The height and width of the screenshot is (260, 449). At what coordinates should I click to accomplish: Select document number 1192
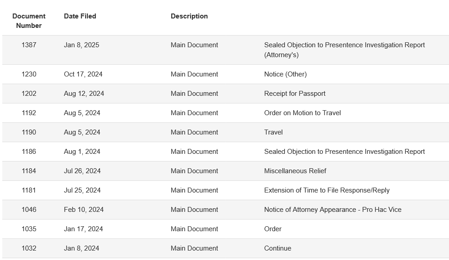pos(29,113)
